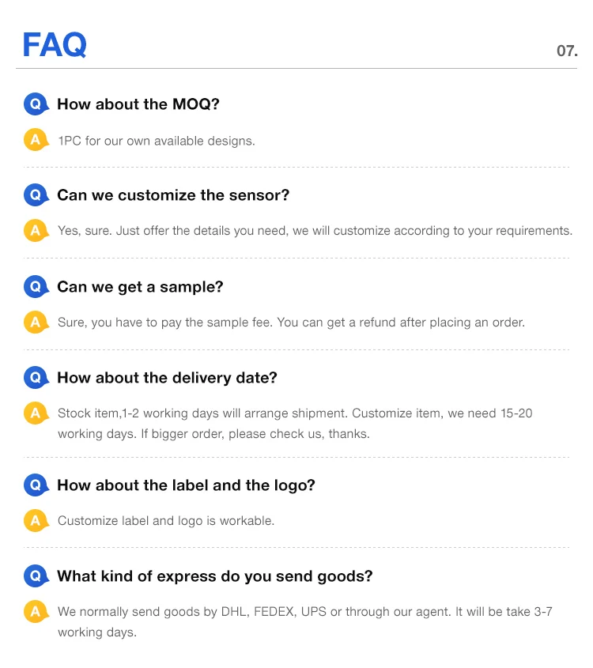Image resolution: width=593 pixels, height=668 pixels.
Task: Click the A icon beside the 1PC answer
Action: tap(36, 140)
